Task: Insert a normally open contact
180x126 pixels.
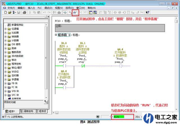Action: (115, 12)
